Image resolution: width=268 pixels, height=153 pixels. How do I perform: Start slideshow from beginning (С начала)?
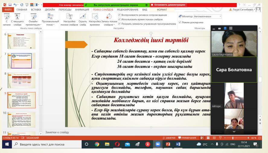click(7, 20)
